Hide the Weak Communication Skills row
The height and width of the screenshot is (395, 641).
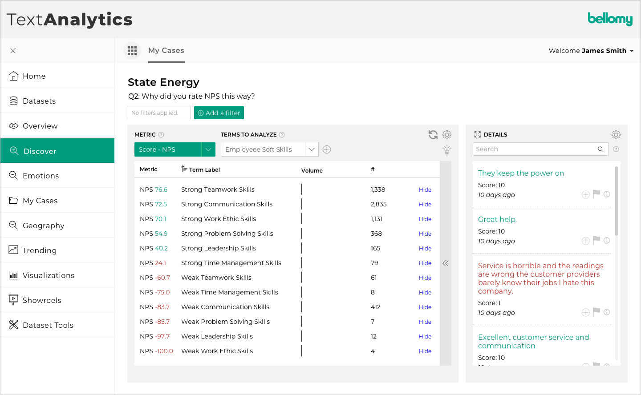[x=425, y=307]
